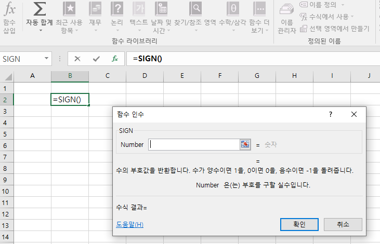Click the collapse dialog icon beside Number field
This screenshot has height=244, width=380.
click(x=245, y=145)
